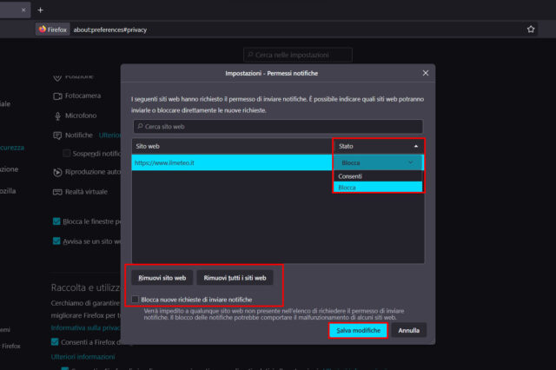The image size is (556, 370).
Task: Click Salva modifiche button
Action: pyautogui.click(x=358, y=331)
